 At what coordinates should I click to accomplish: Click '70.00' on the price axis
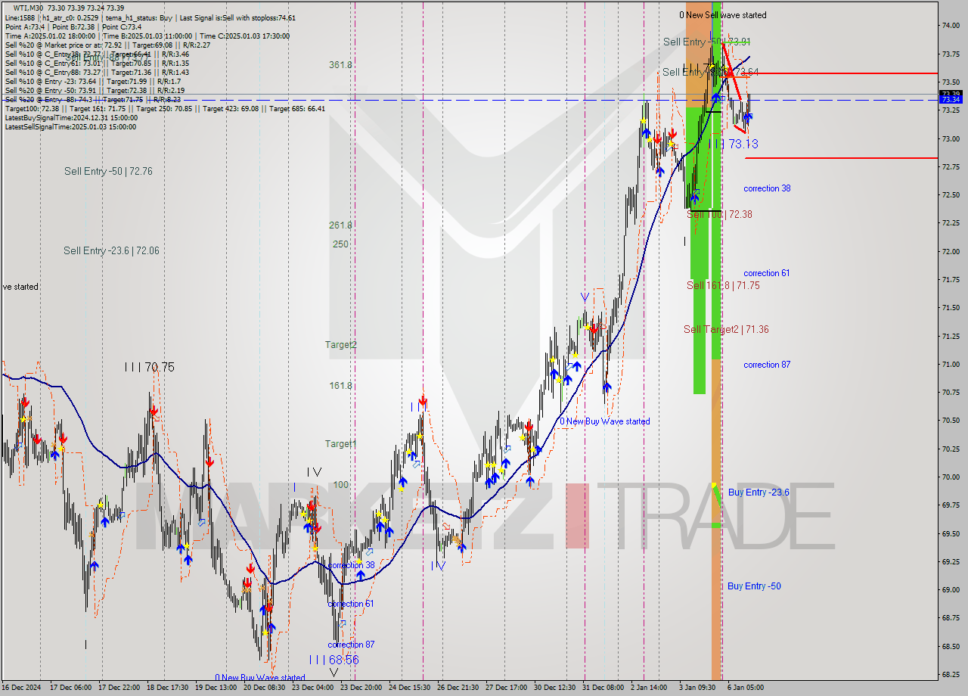(x=951, y=477)
